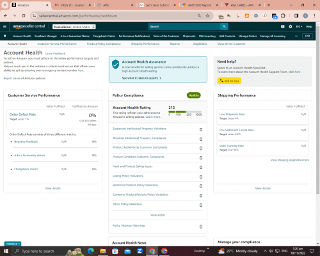Open the EN language dropdown

pyautogui.click(x=299, y=27)
